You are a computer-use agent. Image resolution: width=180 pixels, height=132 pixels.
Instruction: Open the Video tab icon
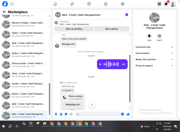(89, 4)
